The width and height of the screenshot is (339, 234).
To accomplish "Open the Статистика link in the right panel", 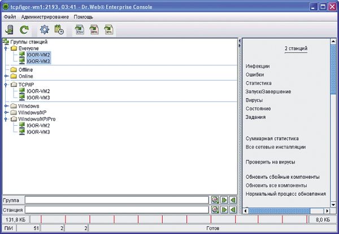I will tap(259, 83).
